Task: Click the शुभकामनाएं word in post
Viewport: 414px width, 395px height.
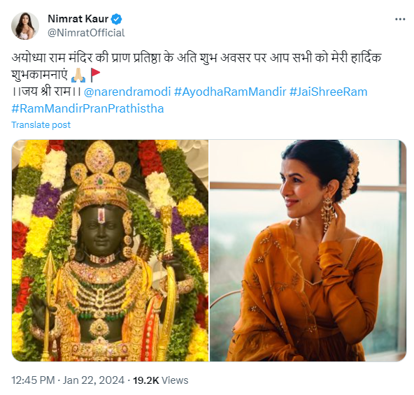Action: click(40, 75)
